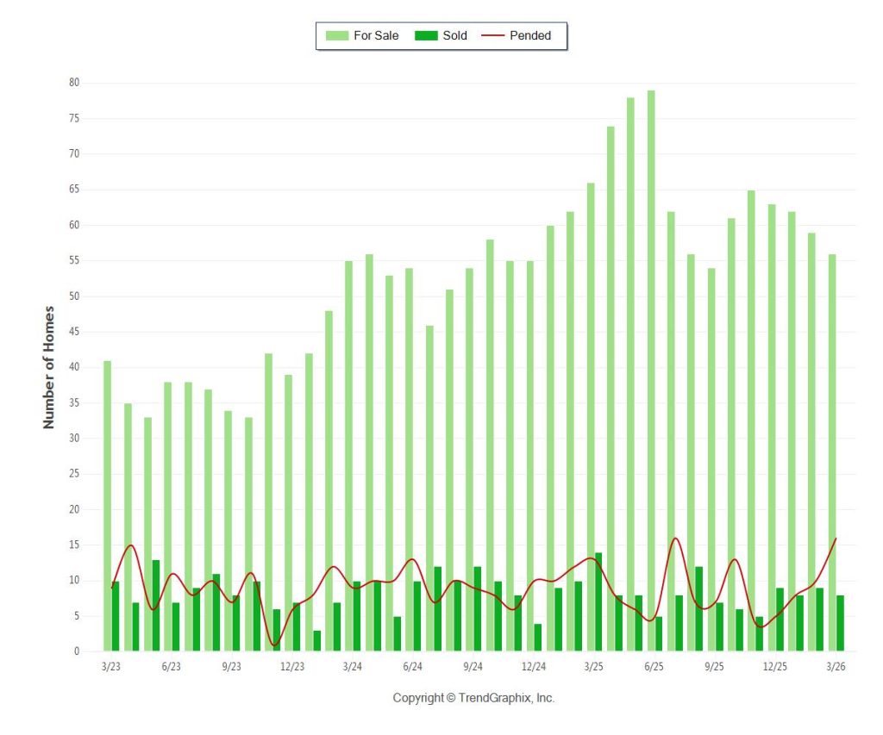Viewport: 883px width, 735px height.
Task: Toggle the Pended legend entry
Action: coord(517,35)
